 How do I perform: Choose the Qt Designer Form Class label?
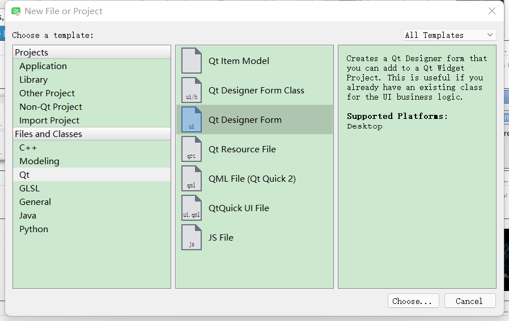click(x=256, y=91)
